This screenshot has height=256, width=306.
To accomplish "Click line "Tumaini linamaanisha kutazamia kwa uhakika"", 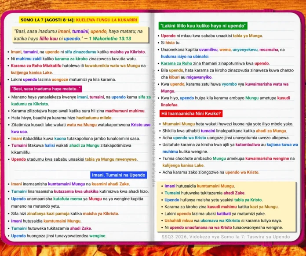I will tap(80, 191).
